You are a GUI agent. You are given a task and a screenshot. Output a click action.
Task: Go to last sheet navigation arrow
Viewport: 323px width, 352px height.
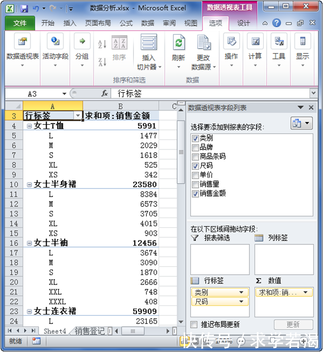(x=33, y=331)
